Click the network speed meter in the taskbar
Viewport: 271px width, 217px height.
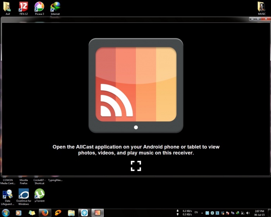tap(184, 213)
